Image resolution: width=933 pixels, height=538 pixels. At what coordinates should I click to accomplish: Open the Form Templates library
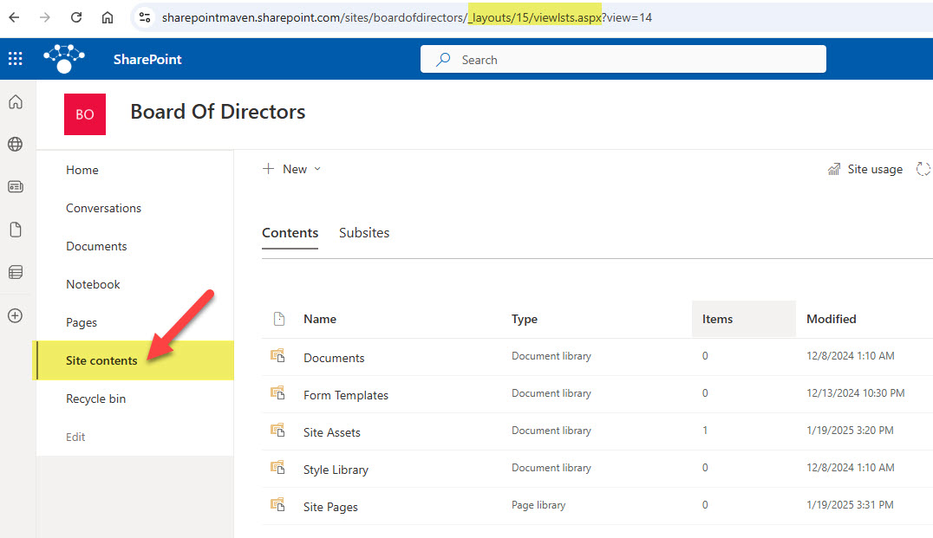(x=346, y=395)
